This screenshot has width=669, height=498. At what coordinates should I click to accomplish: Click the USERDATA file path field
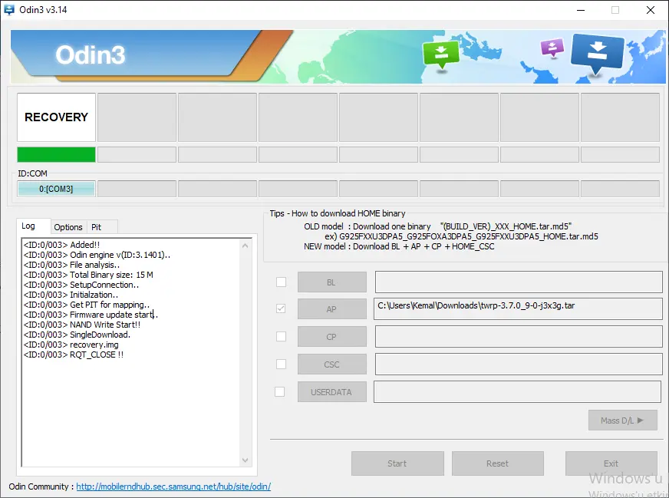pyautogui.click(x=517, y=392)
